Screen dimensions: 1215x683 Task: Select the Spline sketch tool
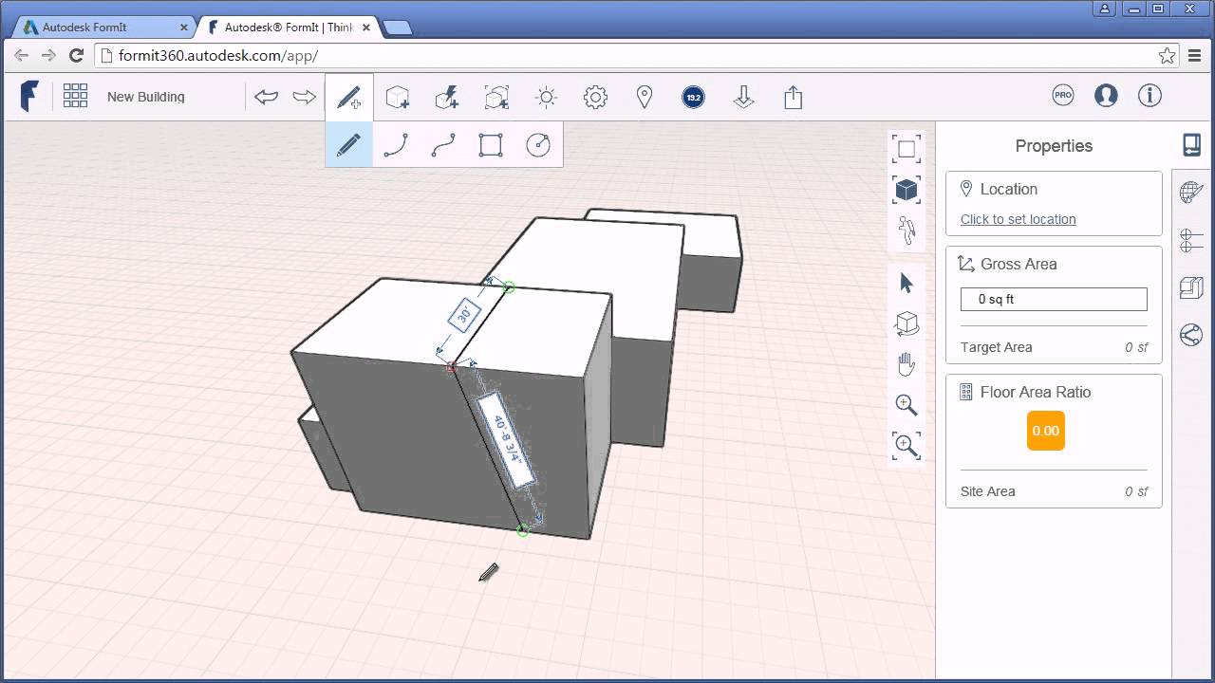coord(443,144)
